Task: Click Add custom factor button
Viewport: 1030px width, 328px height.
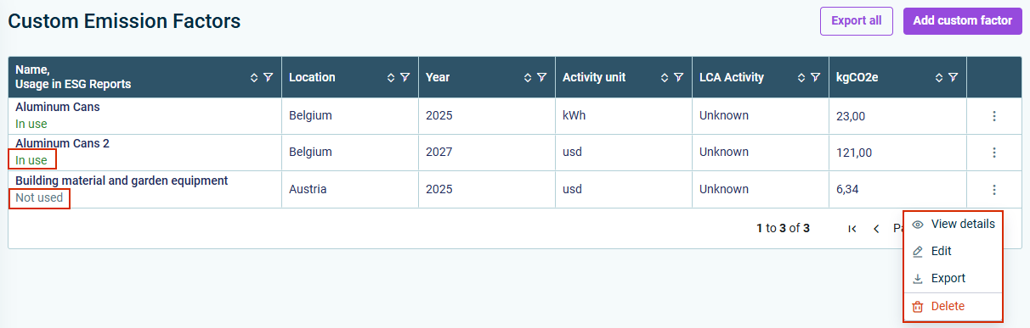Action: click(x=962, y=20)
